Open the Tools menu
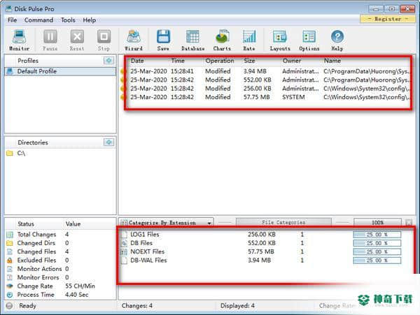420x315 pixels. 68,20
